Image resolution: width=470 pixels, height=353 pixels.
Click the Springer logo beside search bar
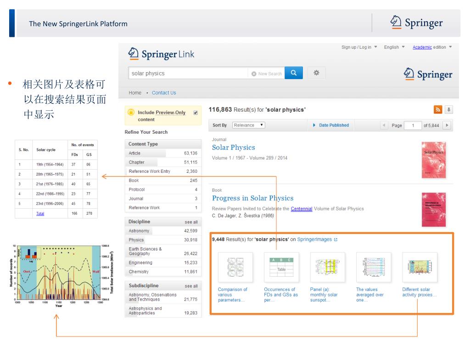428,74
